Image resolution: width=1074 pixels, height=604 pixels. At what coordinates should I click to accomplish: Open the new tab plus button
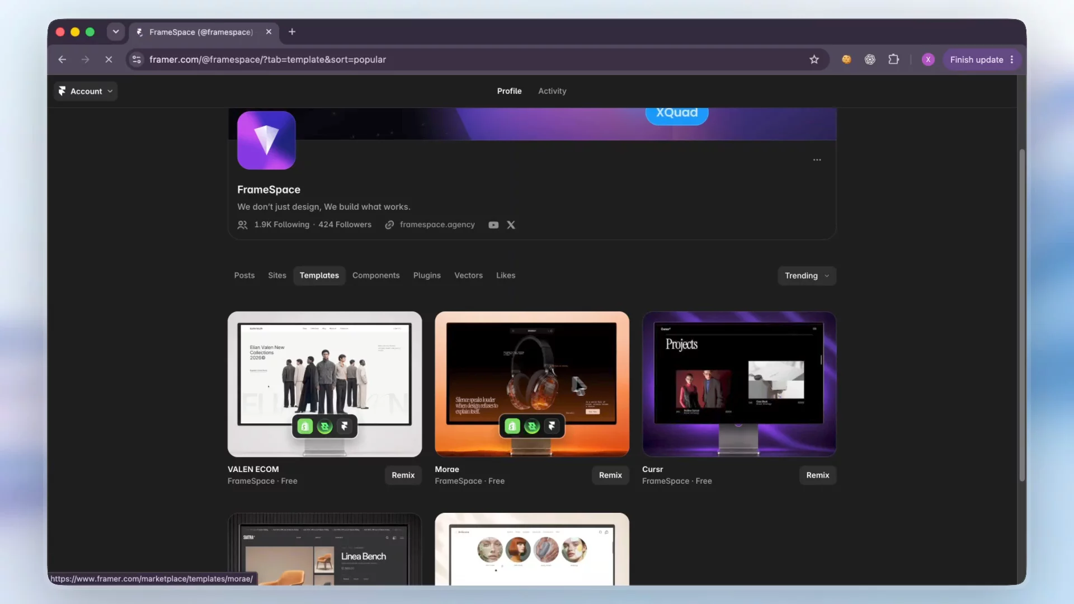point(292,32)
